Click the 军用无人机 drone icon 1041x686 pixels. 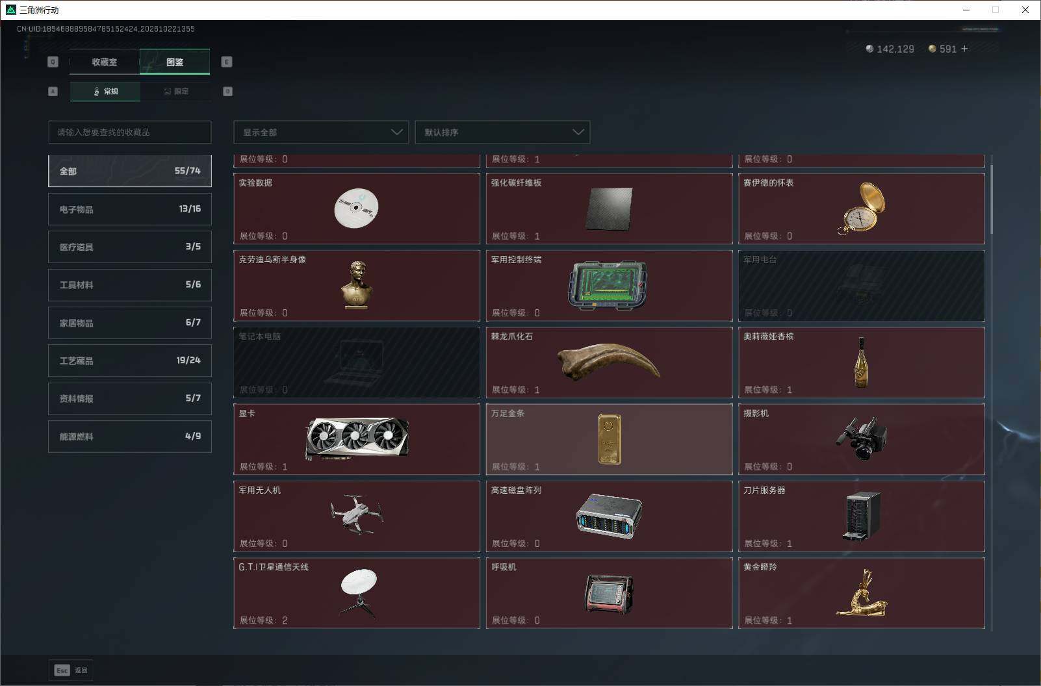(x=357, y=515)
